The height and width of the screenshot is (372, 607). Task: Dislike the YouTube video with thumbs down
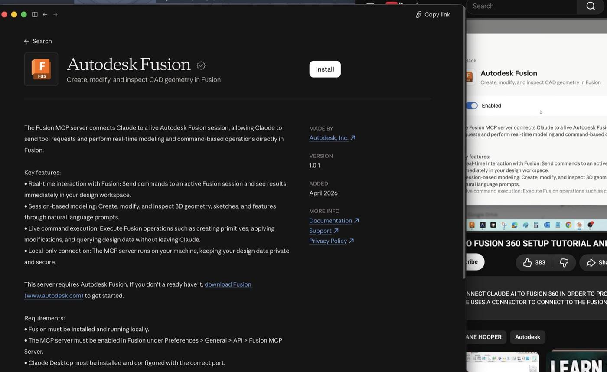pos(564,262)
